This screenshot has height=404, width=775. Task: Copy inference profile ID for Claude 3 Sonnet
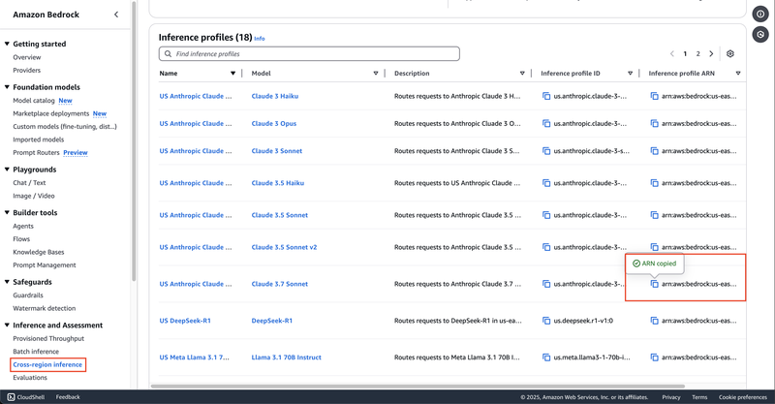(x=546, y=151)
